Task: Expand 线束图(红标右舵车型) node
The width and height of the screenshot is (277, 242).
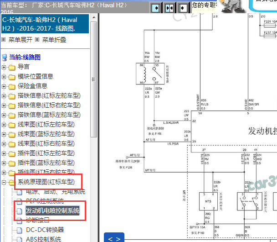Action: tap(4, 144)
